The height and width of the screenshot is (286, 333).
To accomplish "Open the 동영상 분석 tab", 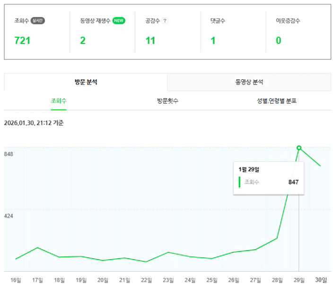I will pyautogui.click(x=249, y=82).
